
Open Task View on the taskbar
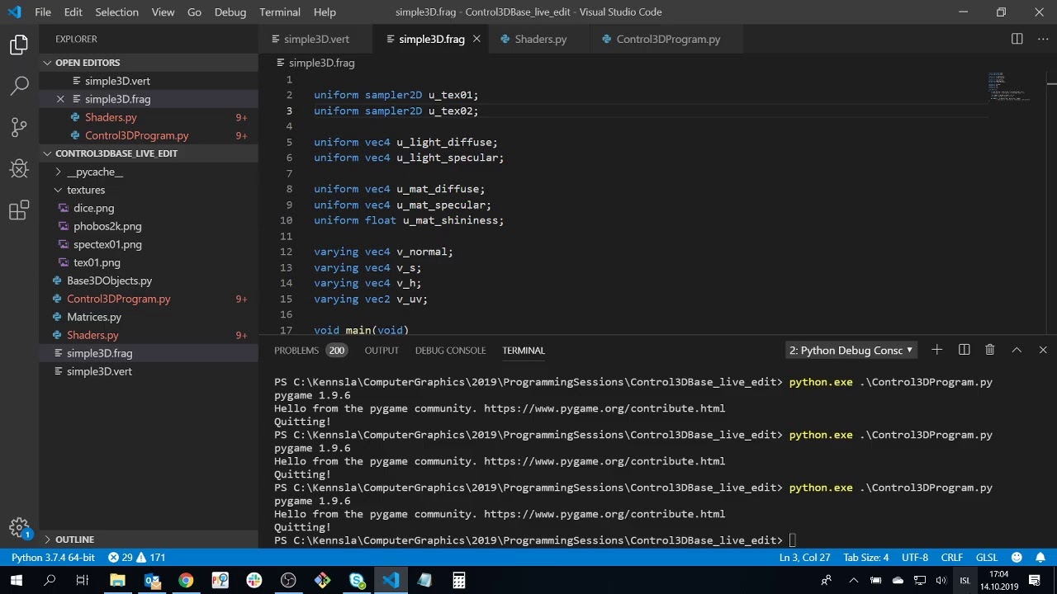(x=83, y=581)
